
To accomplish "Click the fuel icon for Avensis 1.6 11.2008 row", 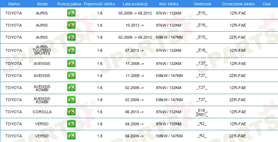I will [x=71, y=64].
